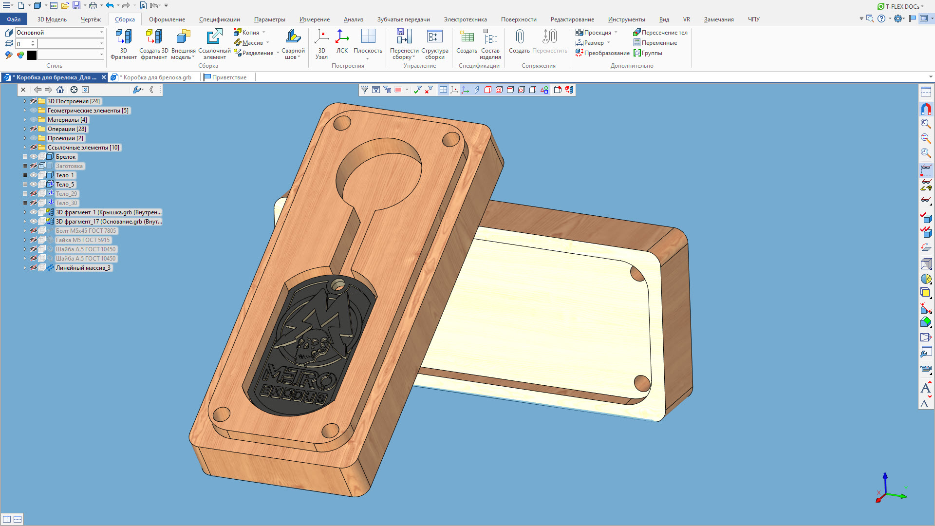The width and height of the screenshot is (935, 526).
Task: Click the ЛСК coordinate system icon
Action: [x=342, y=37]
